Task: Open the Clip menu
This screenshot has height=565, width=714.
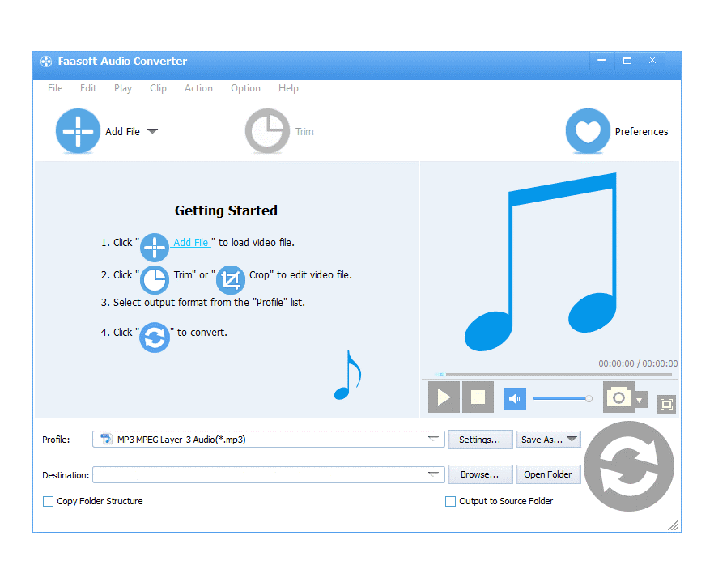Action: pos(158,88)
